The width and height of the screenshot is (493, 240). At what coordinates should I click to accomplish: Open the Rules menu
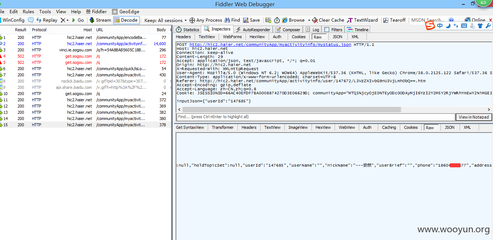28,12
